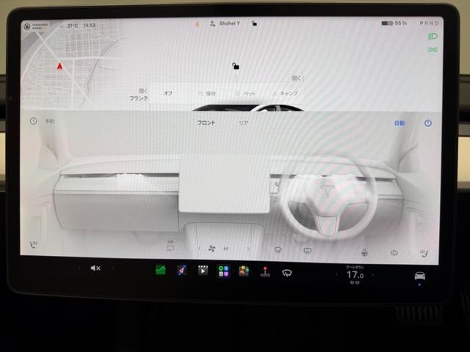This screenshot has width=470, height=352.
Task: Tap the HI fan speed value
Action: click(x=226, y=249)
